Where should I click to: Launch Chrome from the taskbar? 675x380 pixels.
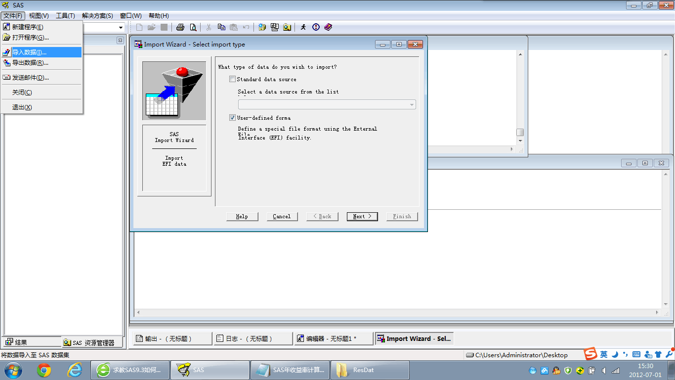pyautogui.click(x=44, y=370)
